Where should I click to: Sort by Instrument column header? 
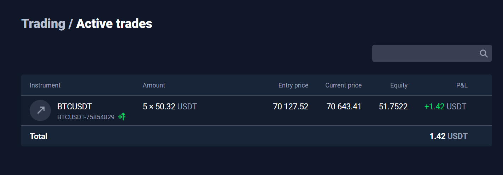pyautogui.click(x=45, y=85)
